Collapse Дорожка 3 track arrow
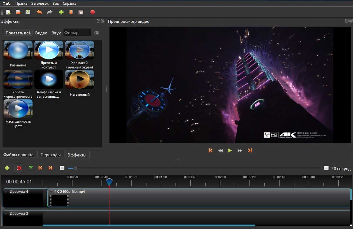 (6, 214)
